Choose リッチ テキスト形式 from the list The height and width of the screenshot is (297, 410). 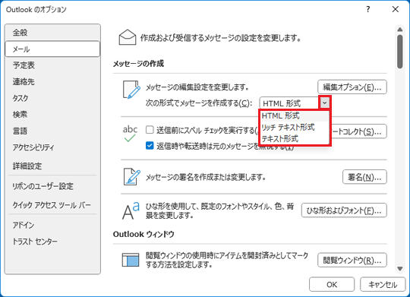coord(294,127)
